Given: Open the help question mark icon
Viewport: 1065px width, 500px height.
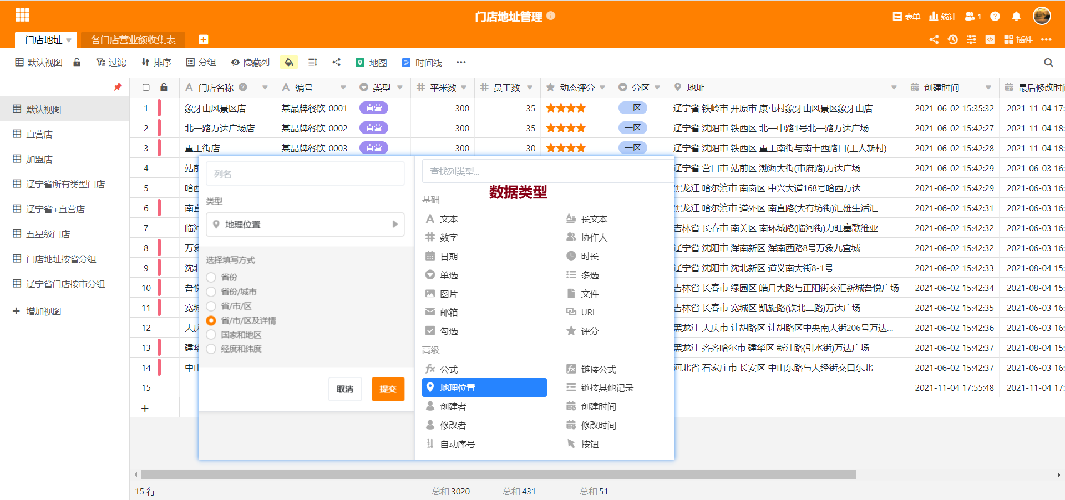Looking at the screenshot, I should [995, 17].
